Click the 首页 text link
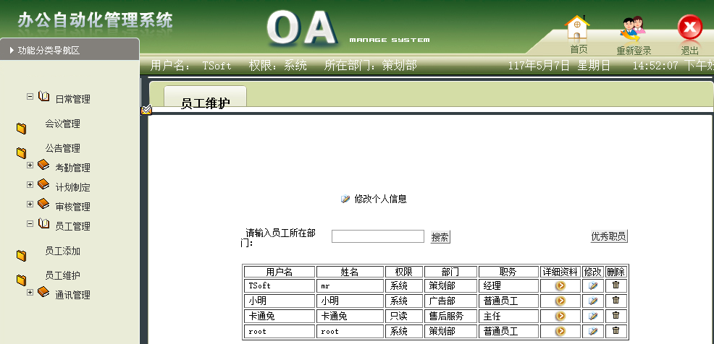The width and height of the screenshot is (714, 344). pyautogui.click(x=579, y=49)
